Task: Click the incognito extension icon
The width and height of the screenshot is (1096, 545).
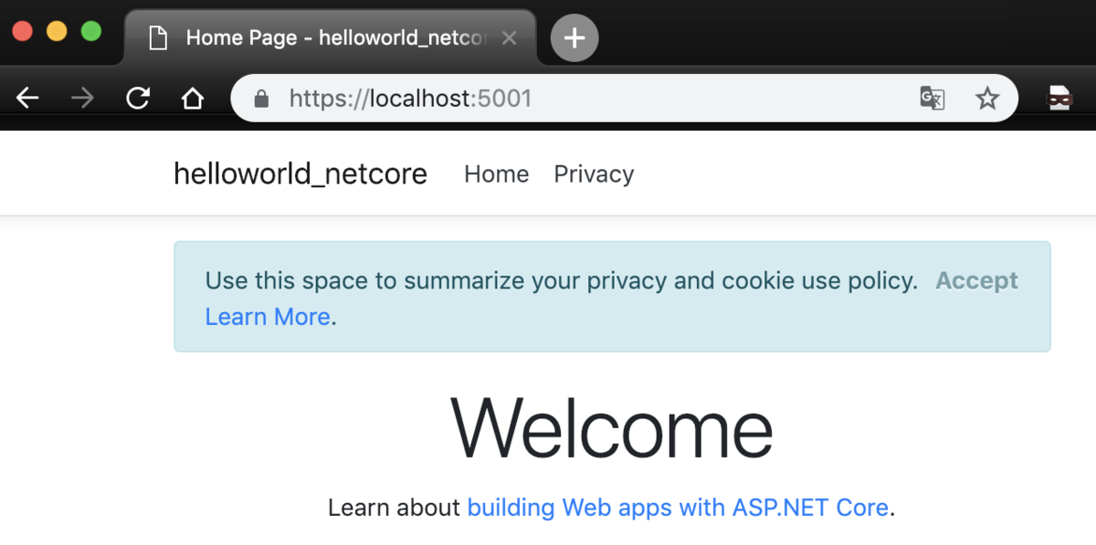Action: pos(1059,98)
